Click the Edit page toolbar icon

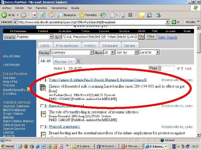click(130, 15)
